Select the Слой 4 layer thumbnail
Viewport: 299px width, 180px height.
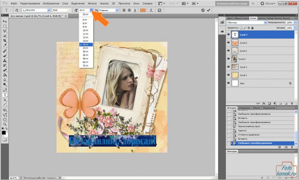[x=235, y=51]
